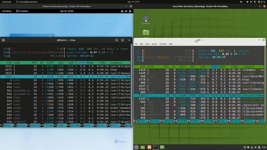Click F3 Search in the Mint htop
This screenshot has height=150, width=267.
point(167,121)
